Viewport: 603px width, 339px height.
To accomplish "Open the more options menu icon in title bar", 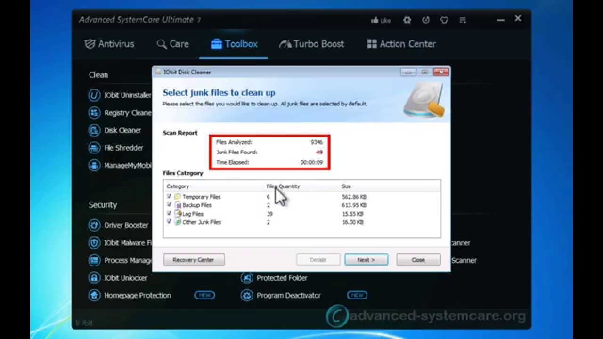I will 463,20.
